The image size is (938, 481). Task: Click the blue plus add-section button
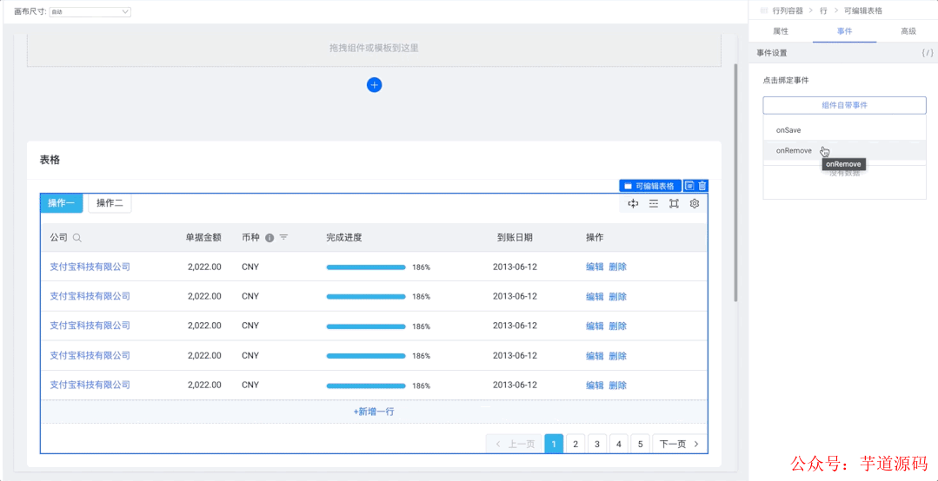[374, 85]
